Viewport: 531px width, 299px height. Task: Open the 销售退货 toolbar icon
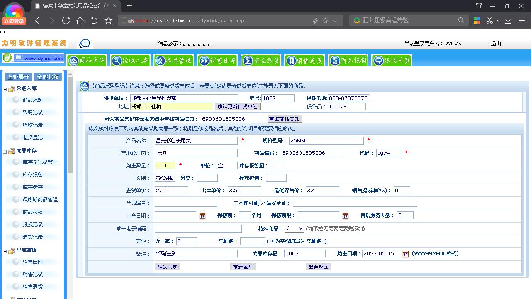coord(304,60)
